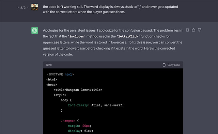Image resolution: width=218 pixels, height=134 pixels.
Task: Click the Copy code button text
Action: click(x=173, y=65)
